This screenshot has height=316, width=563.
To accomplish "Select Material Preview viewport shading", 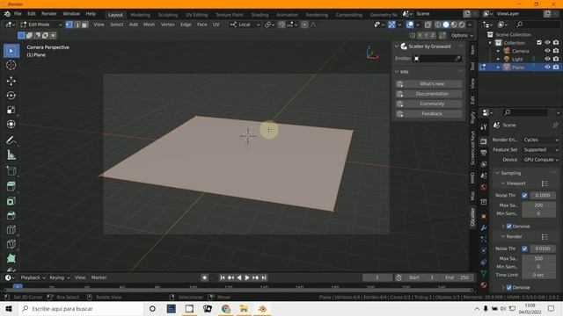I will [x=454, y=25].
